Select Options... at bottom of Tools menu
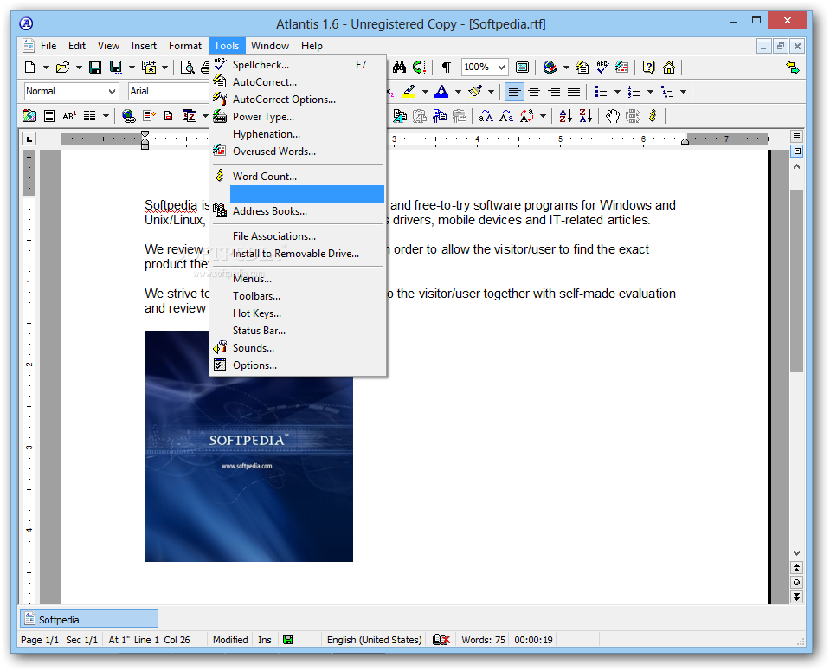 298,365
